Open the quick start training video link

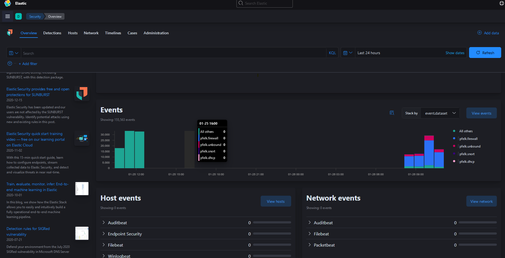[x=36, y=139]
